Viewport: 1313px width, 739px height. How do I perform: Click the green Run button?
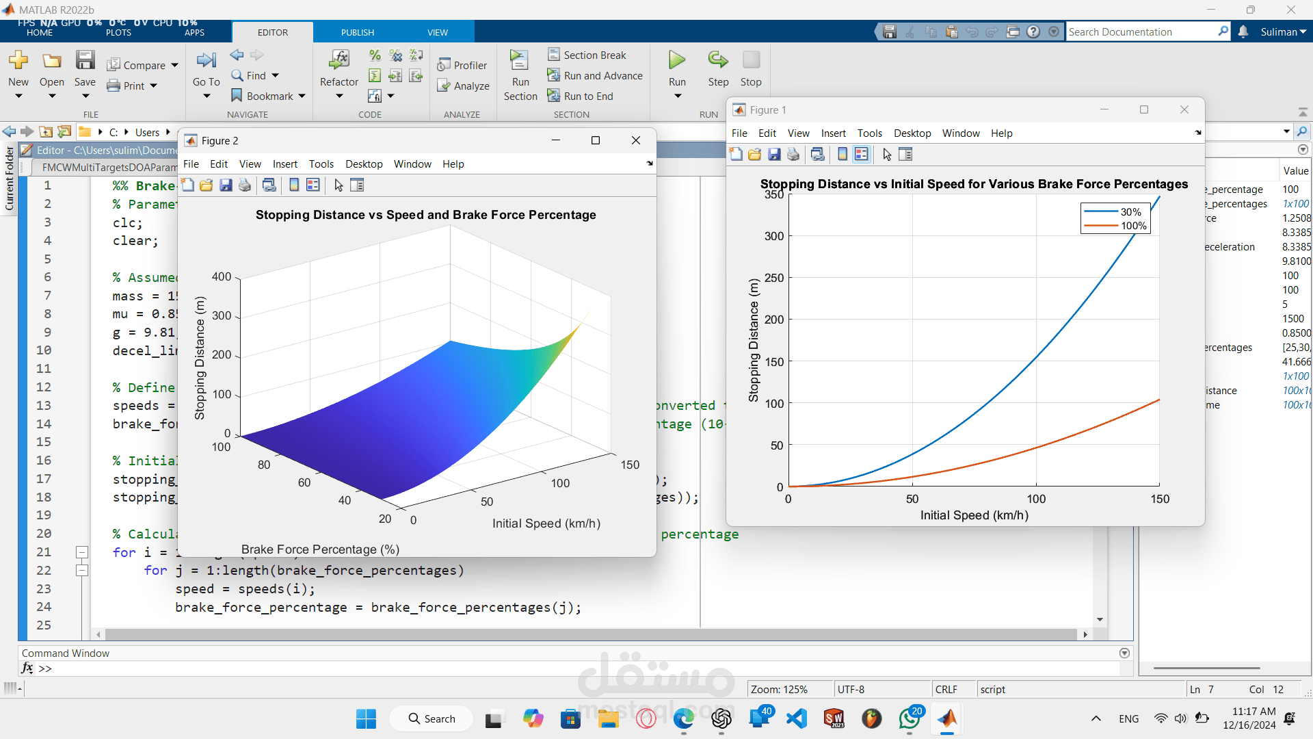click(x=677, y=60)
